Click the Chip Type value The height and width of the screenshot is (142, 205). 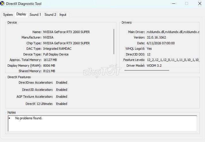(66, 43)
